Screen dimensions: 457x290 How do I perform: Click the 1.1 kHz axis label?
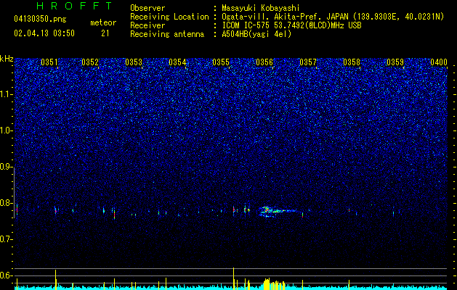6,94
